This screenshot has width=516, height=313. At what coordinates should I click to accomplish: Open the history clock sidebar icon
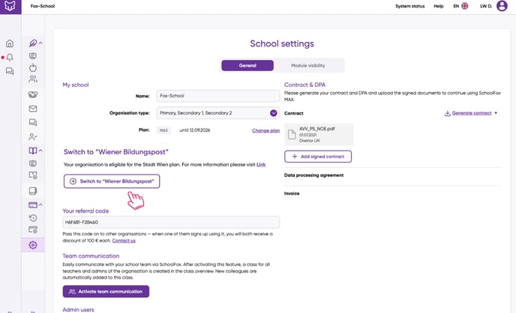coord(32,218)
